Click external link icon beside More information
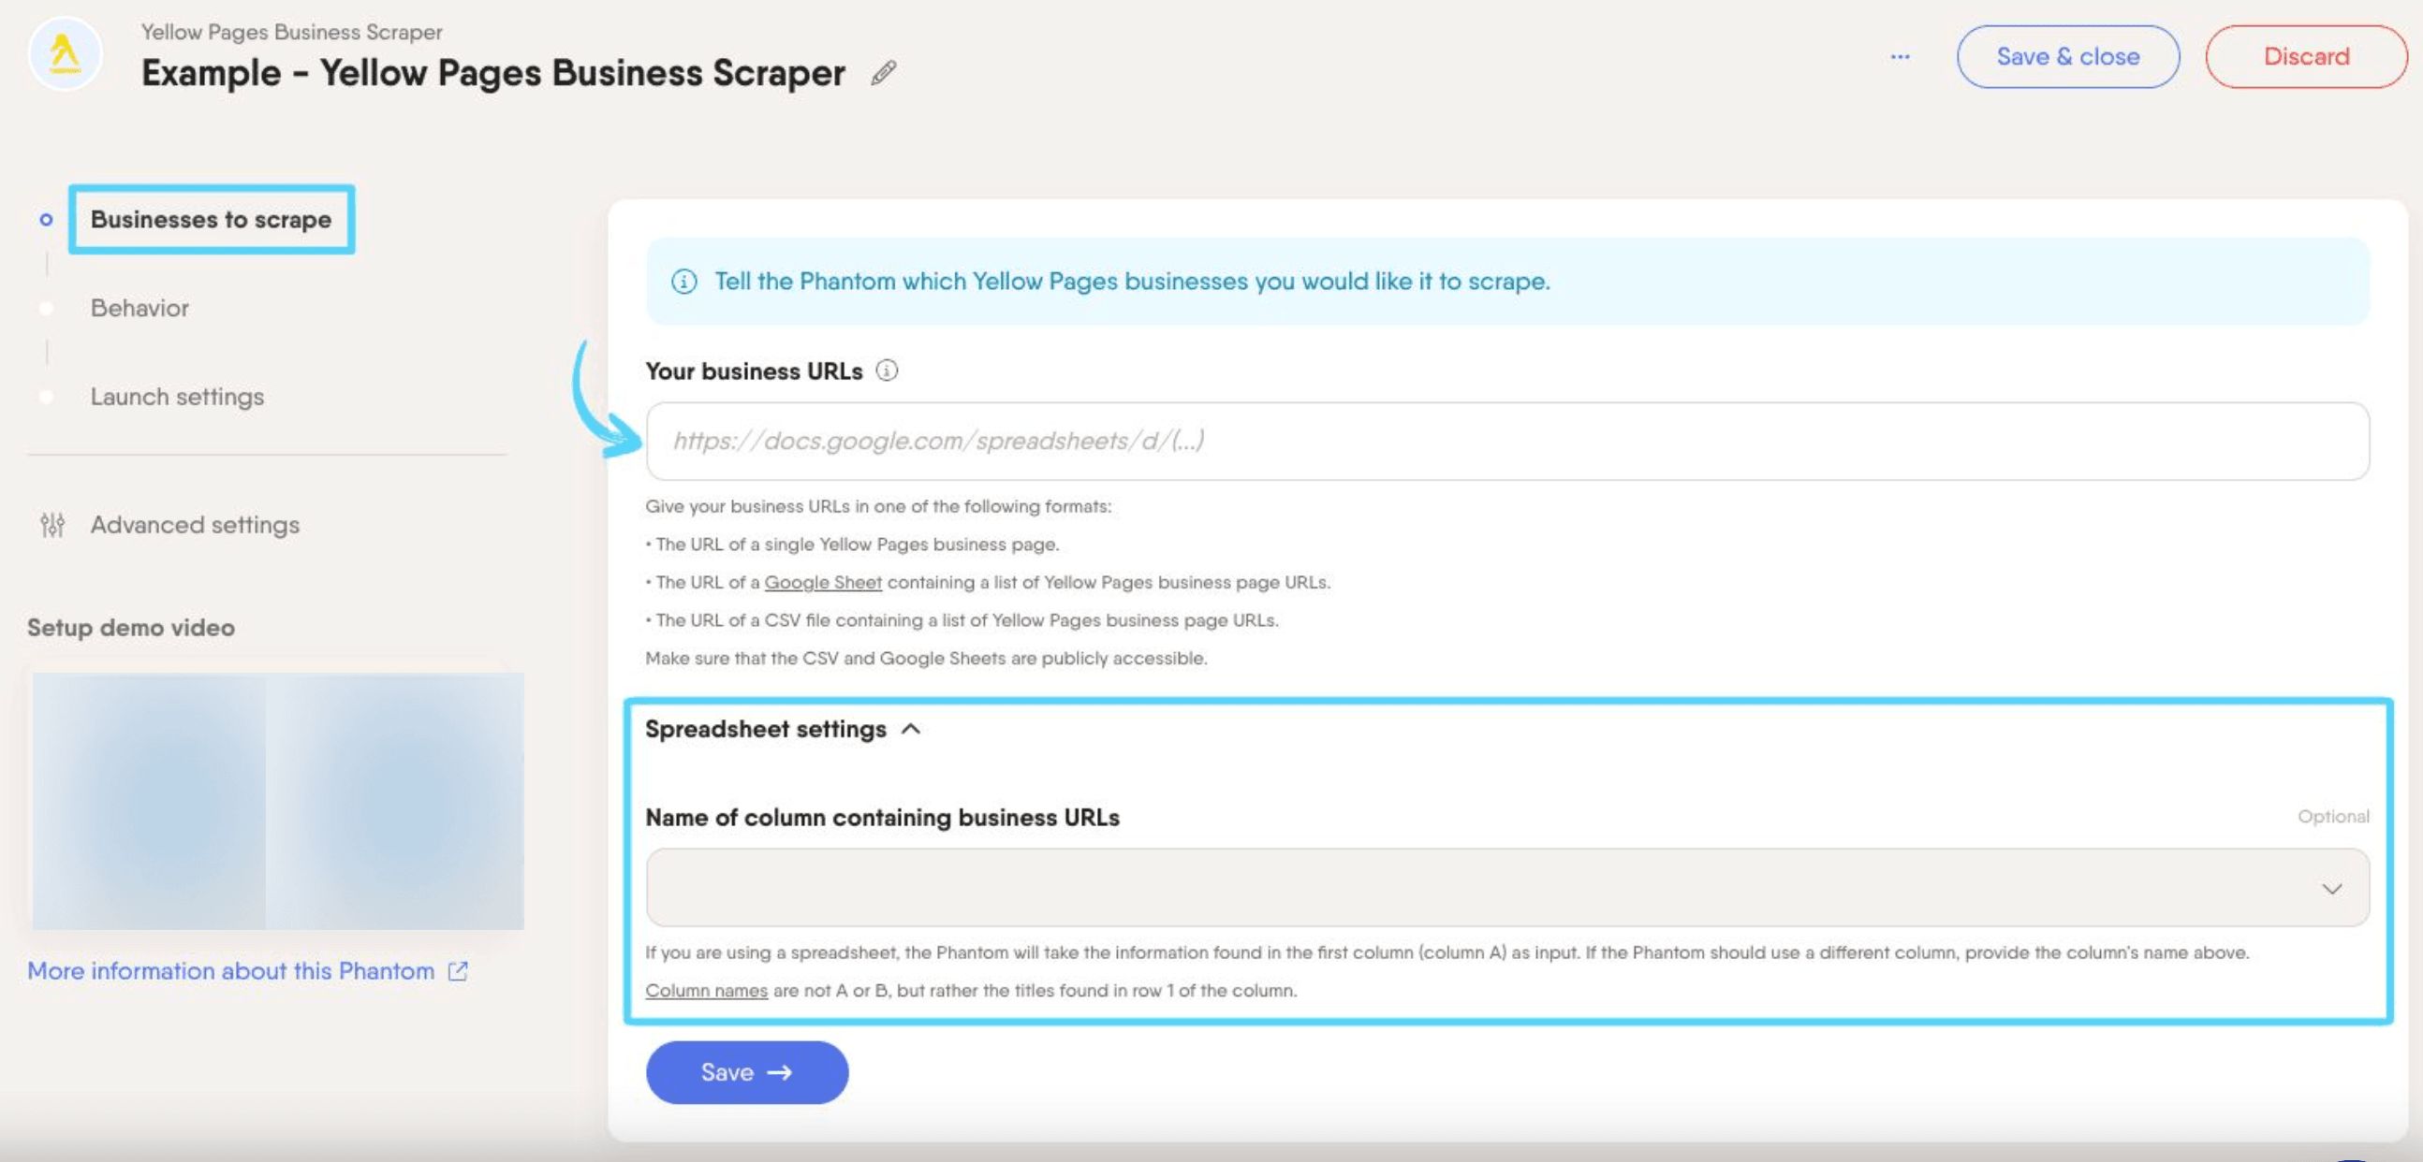The width and height of the screenshot is (2423, 1162). pos(458,971)
